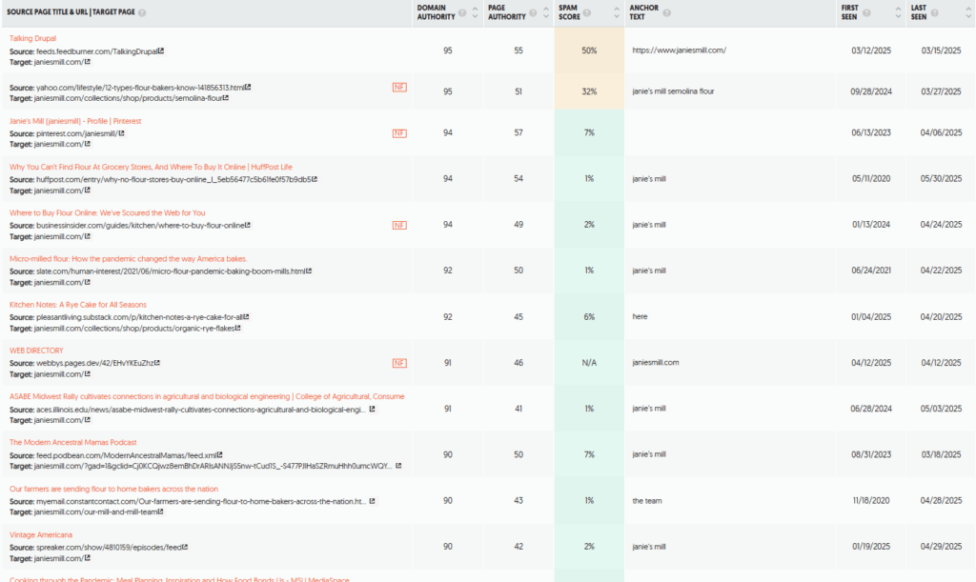Select the anchor text 'here'
Viewport: 976px width, 582px height.
[x=640, y=316]
